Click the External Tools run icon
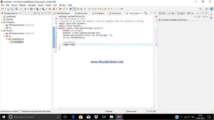The height and width of the screenshot is (120, 214). pyautogui.click(x=43, y=9)
